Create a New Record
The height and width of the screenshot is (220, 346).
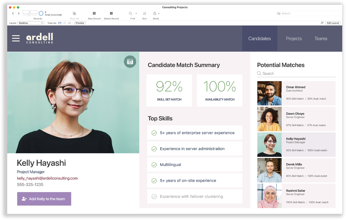[x=94, y=13]
